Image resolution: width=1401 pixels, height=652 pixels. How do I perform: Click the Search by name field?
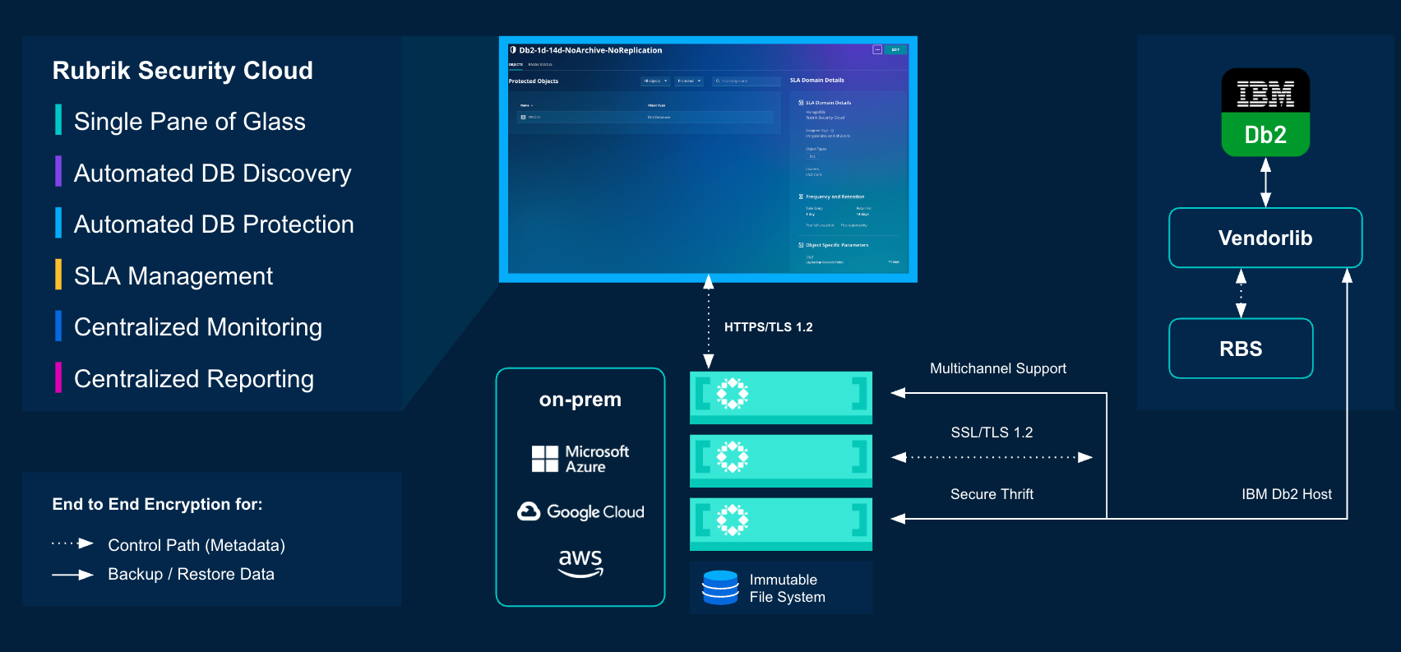click(x=747, y=81)
